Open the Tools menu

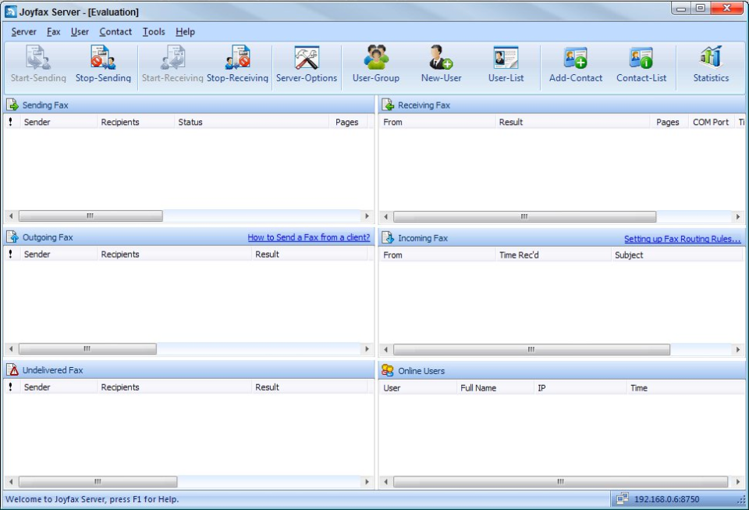pos(153,32)
